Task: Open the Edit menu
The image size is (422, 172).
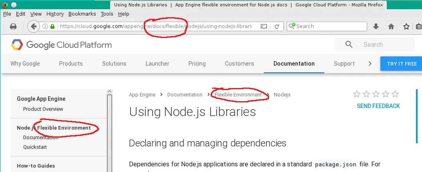Action: pyautogui.click(x=20, y=14)
